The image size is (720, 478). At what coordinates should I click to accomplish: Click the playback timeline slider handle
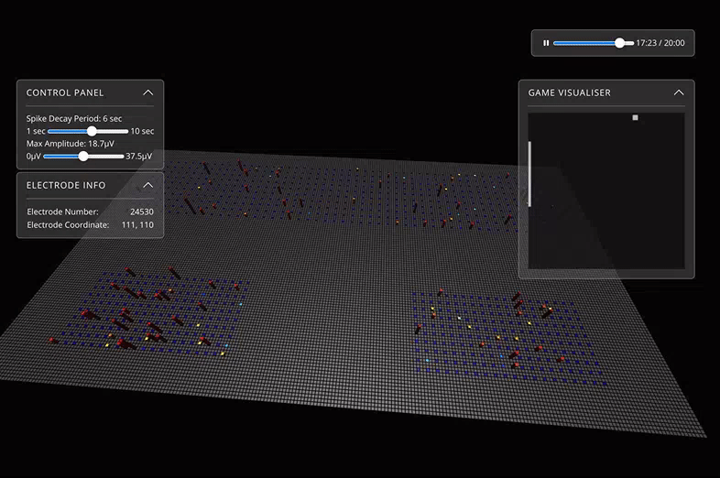tap(620, 43)
